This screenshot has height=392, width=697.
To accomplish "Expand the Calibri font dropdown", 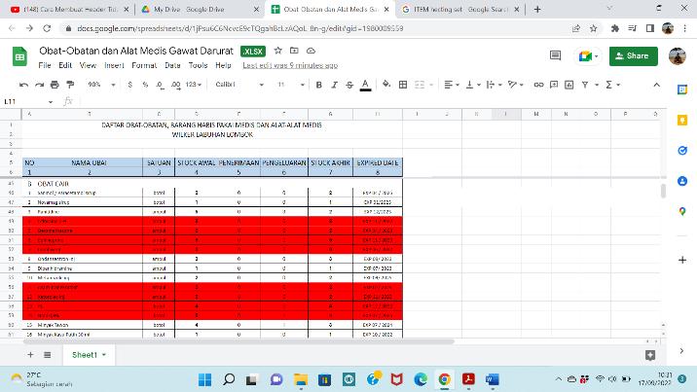I will [239, 85].
